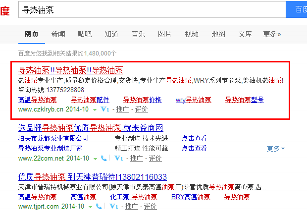Click the text 精工打造 性能可靠

(x=141, y=148)
